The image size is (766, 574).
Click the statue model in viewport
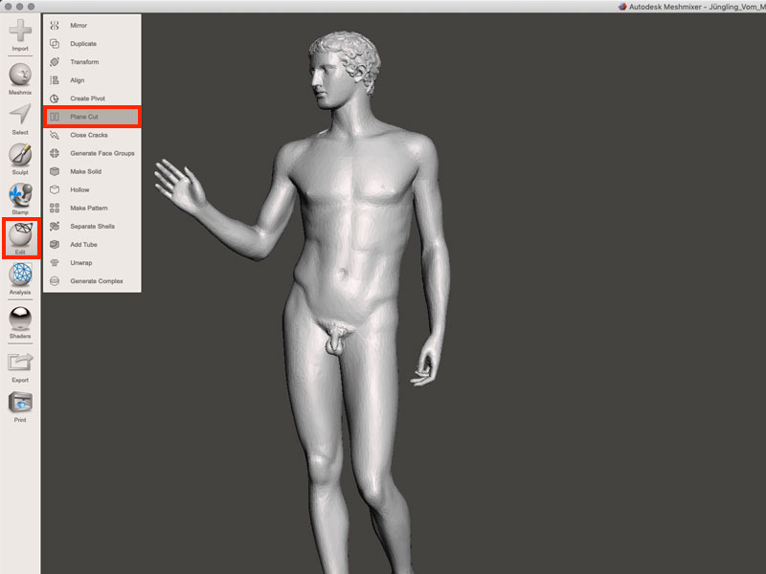coord(364,239)
